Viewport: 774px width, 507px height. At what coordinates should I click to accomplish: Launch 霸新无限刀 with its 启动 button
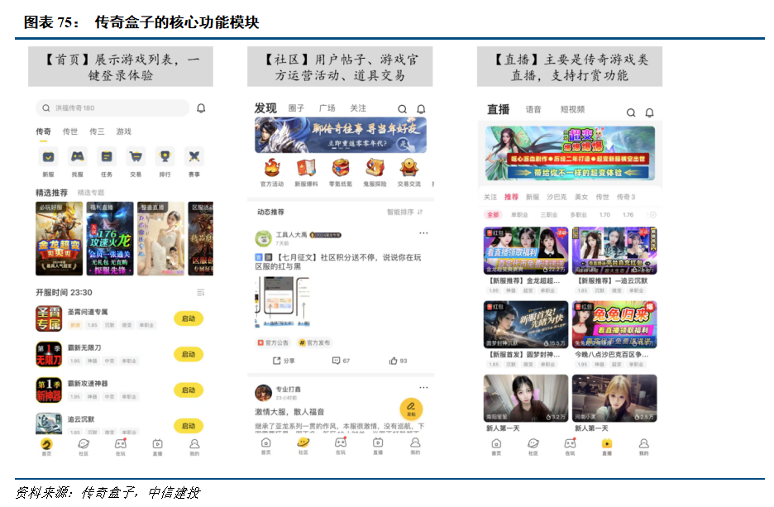pos(189,355)
